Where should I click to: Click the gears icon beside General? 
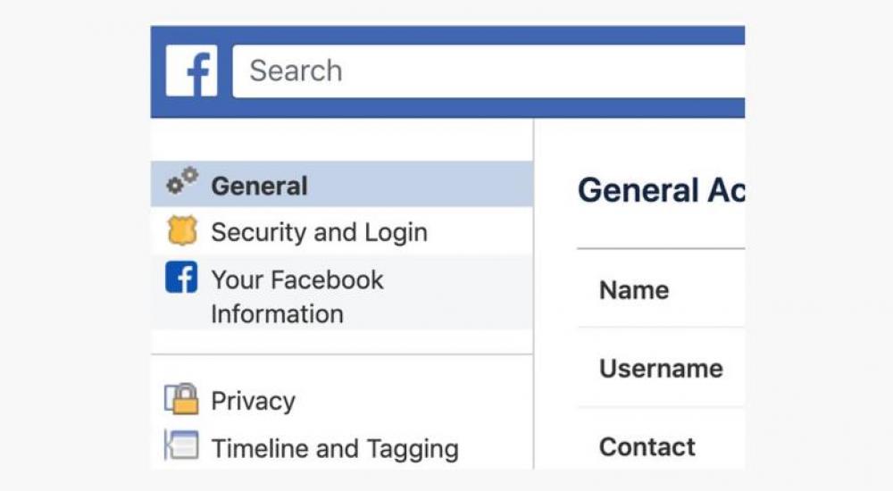[x=182, y=181]
